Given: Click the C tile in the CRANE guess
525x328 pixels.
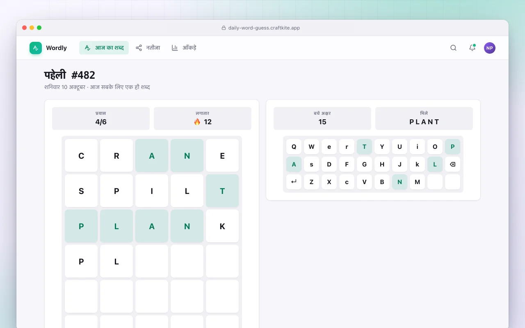Looking at the screenshot, I should pos(81,155).
